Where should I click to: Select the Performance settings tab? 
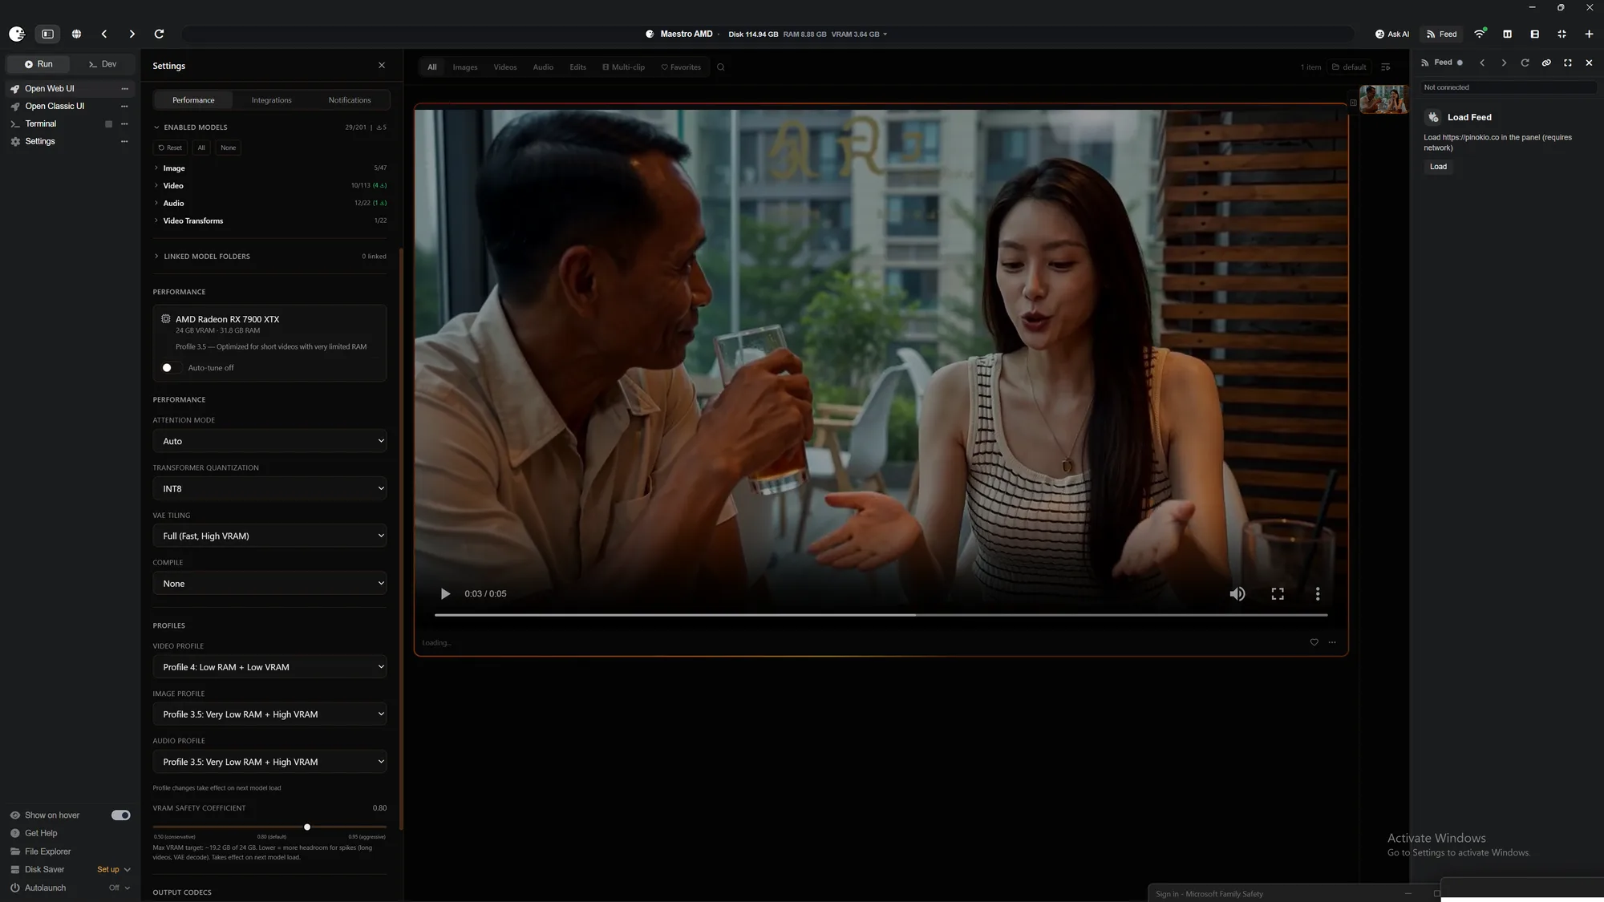click(x=193, y=100)
